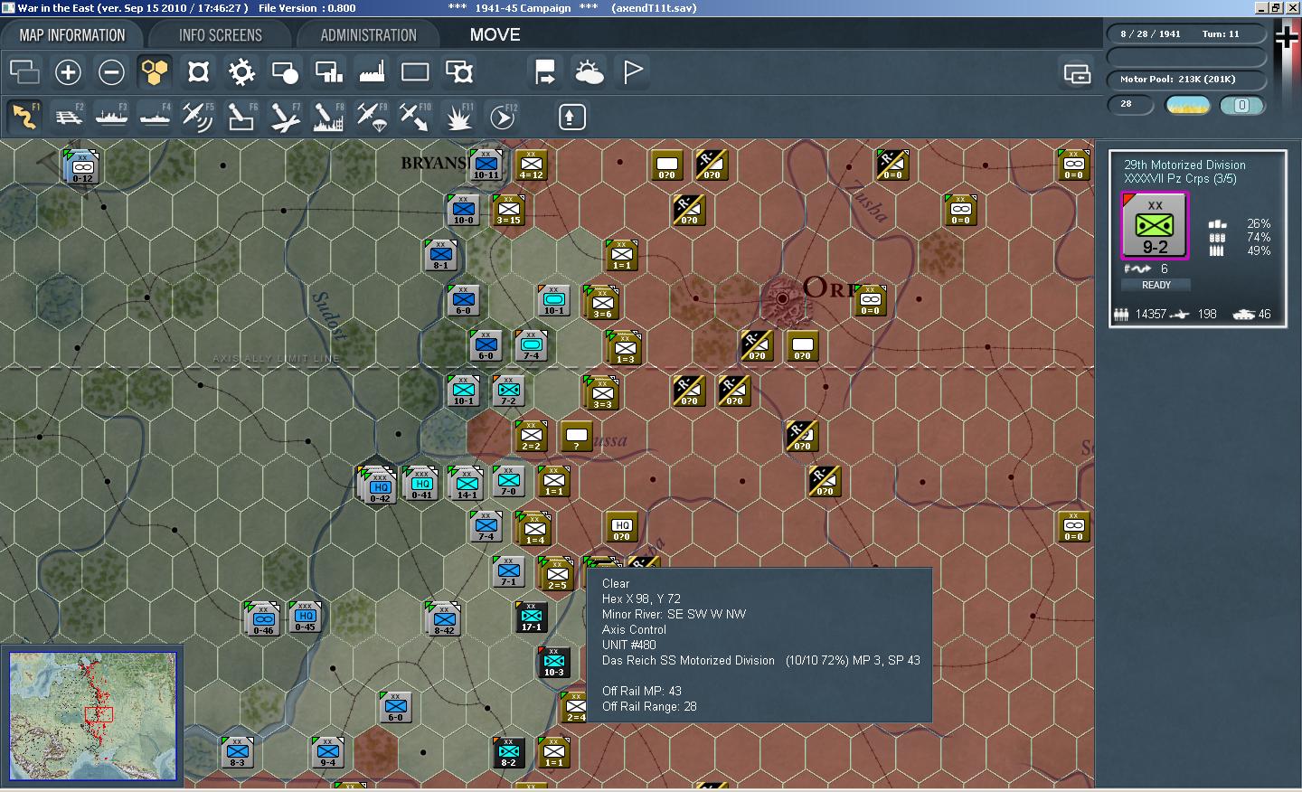Select the 0-46 counter on map

pyautogui.click(x=262, y=618)
